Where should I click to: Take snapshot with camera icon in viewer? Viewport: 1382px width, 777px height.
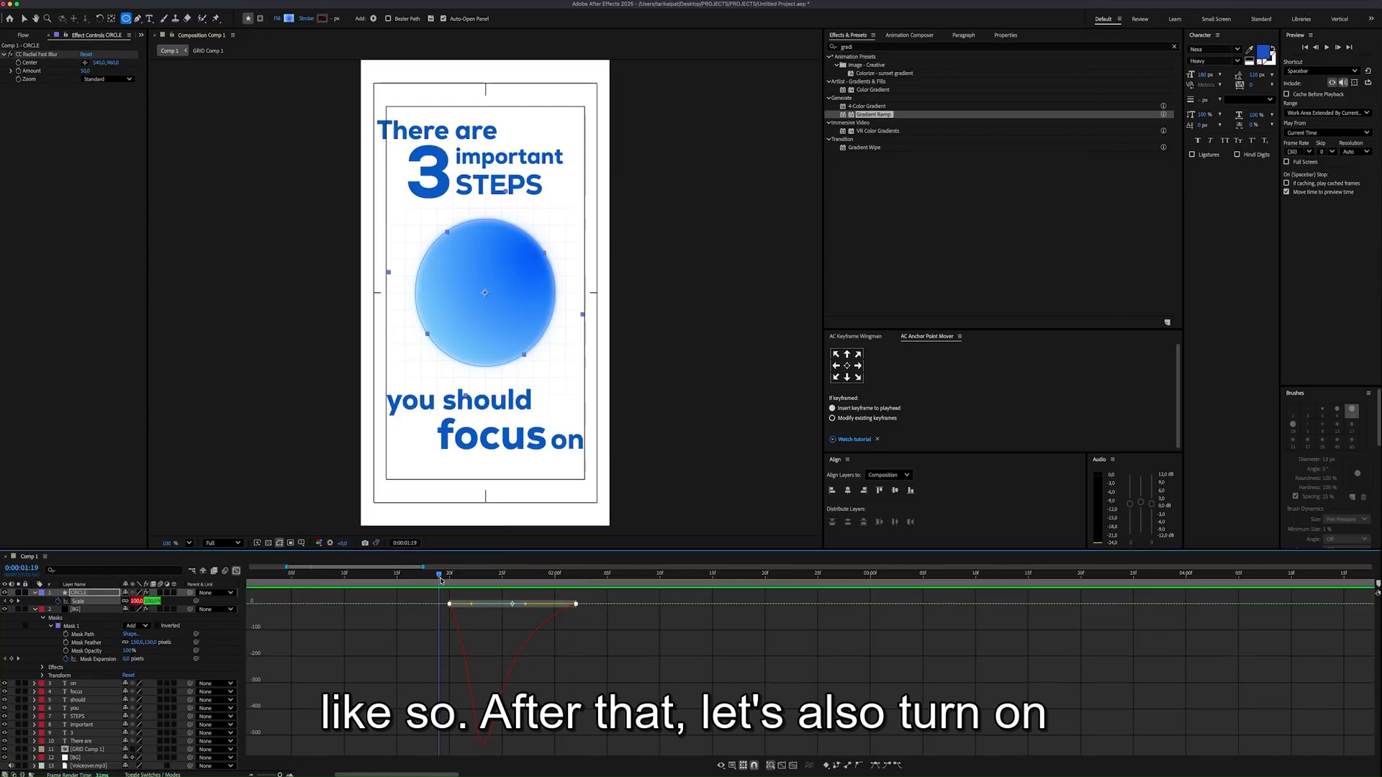click(365, 543)
